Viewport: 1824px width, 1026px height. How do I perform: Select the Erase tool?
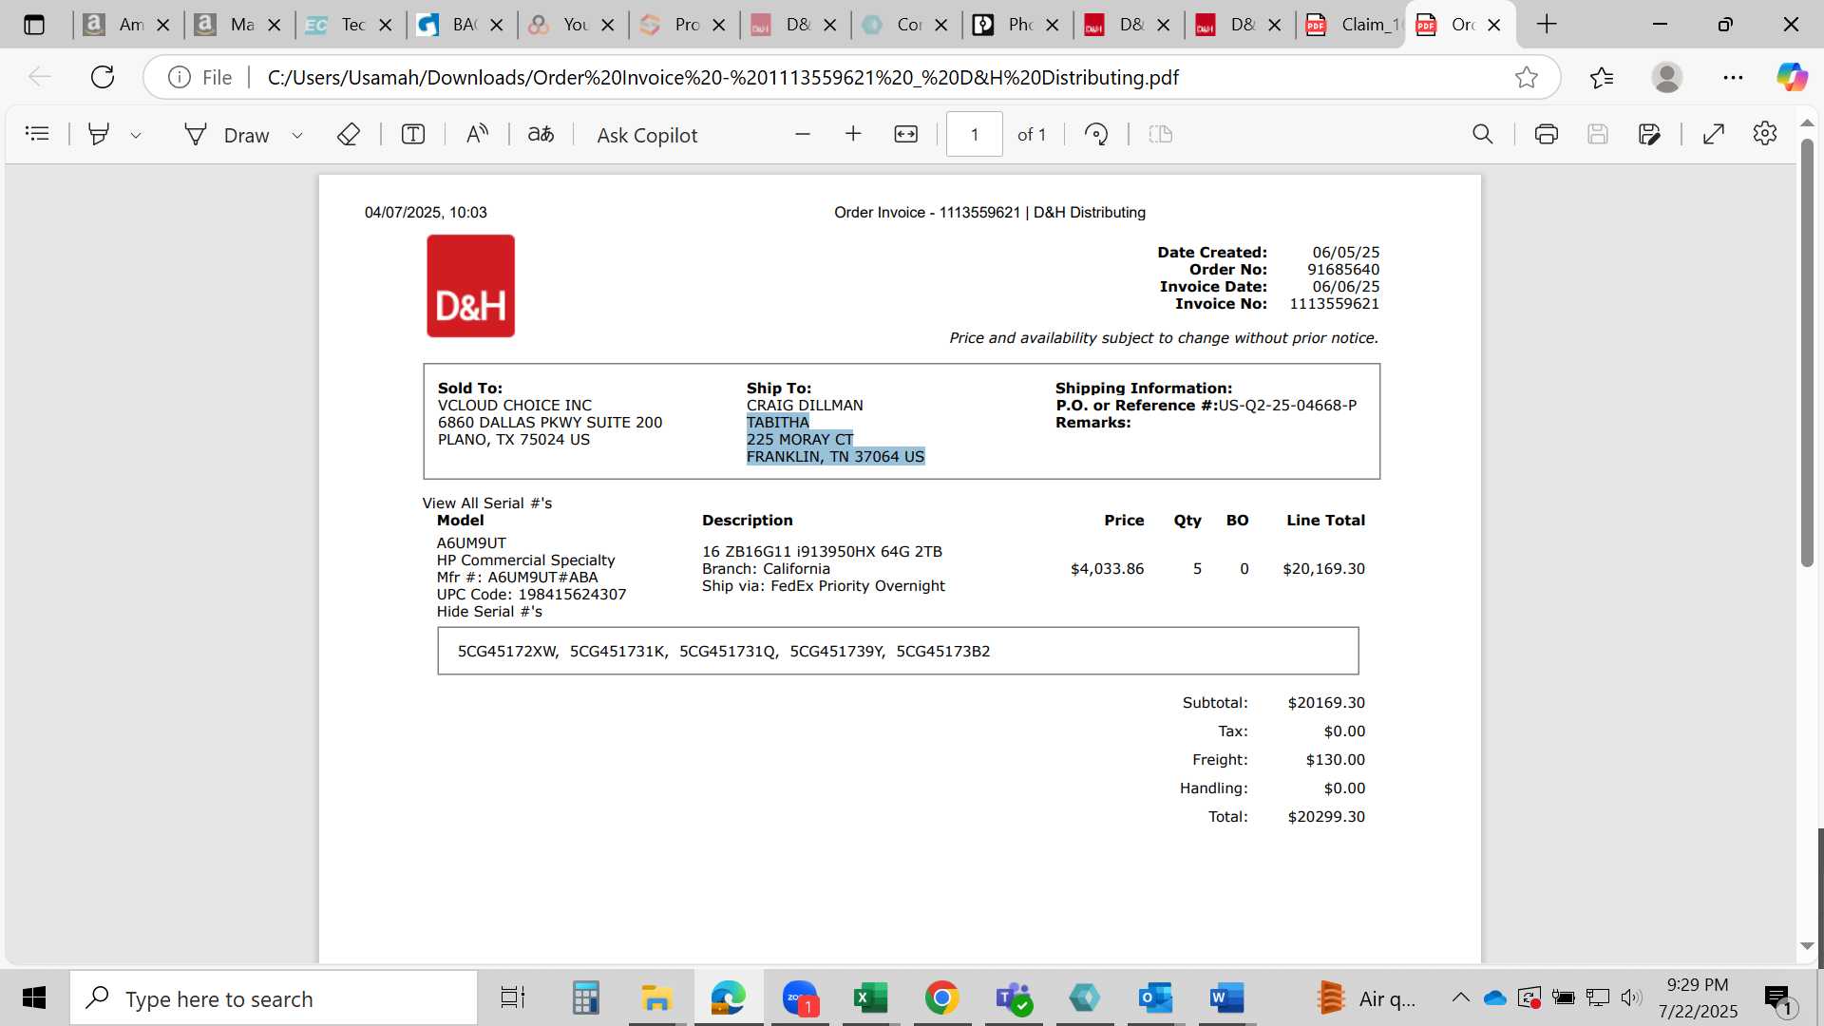coord(349,134)
